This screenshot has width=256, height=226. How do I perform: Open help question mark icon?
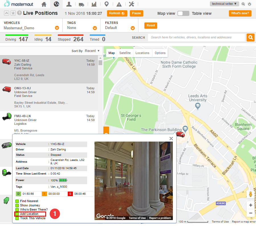tap(19, 13)
